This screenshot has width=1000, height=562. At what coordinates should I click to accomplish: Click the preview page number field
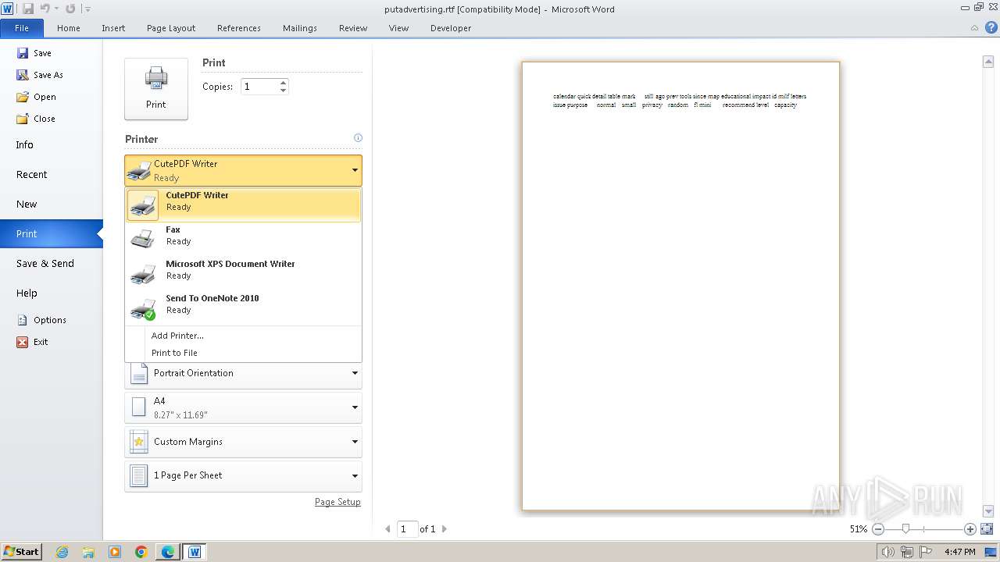pos(407,529)
